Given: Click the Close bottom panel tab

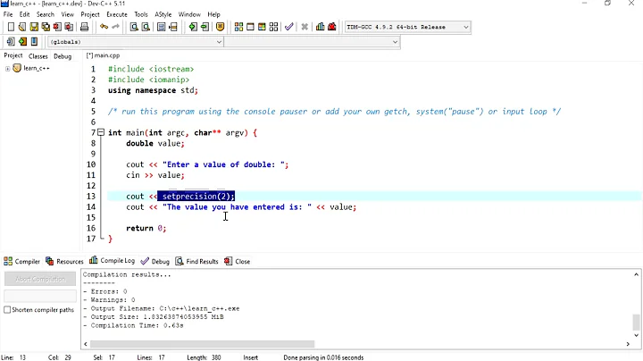Looking at the screenshot, I should pos(238,261).
